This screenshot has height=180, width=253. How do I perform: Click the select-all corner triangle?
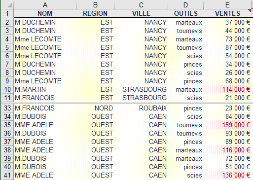10,5
